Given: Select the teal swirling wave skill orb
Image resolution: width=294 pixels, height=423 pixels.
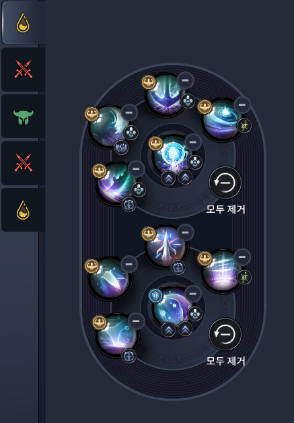Looking at the screenshot, I should (109, 127).
